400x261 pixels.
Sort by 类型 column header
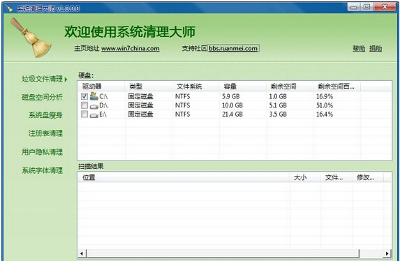[149, 87]
